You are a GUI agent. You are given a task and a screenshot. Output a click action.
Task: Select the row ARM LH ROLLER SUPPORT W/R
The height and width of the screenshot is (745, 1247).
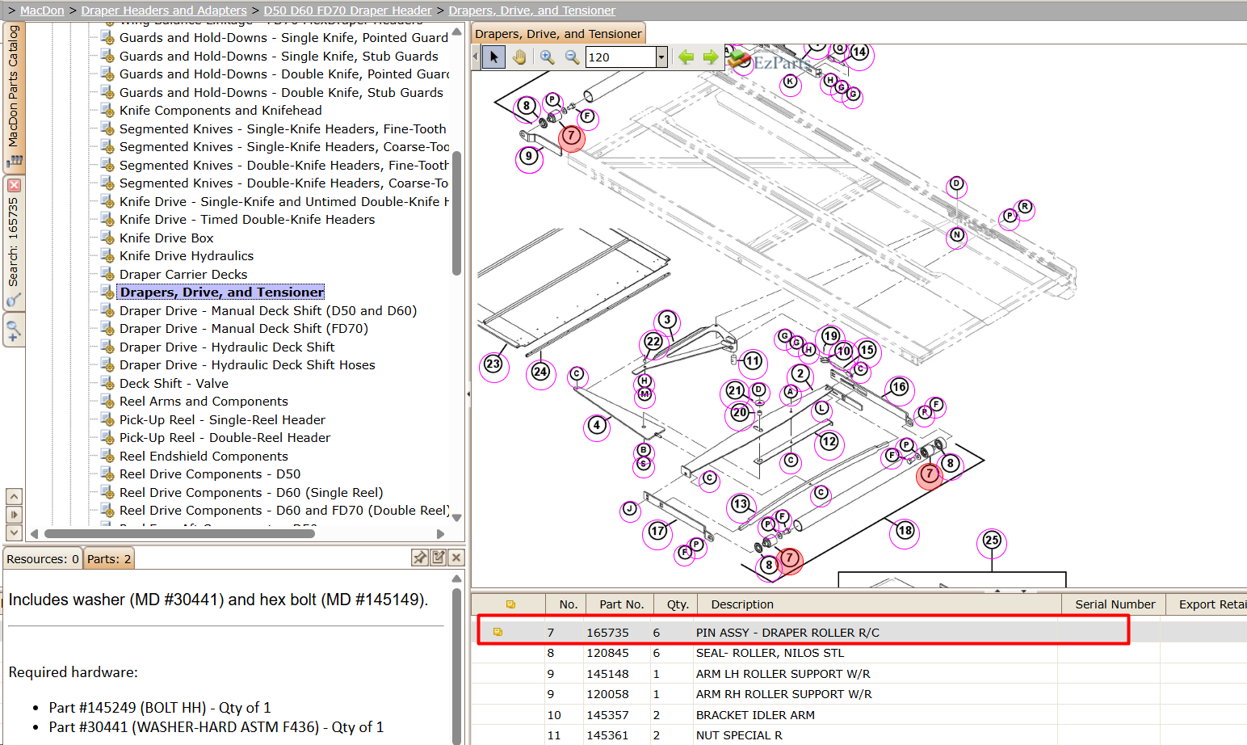[859, 673]
